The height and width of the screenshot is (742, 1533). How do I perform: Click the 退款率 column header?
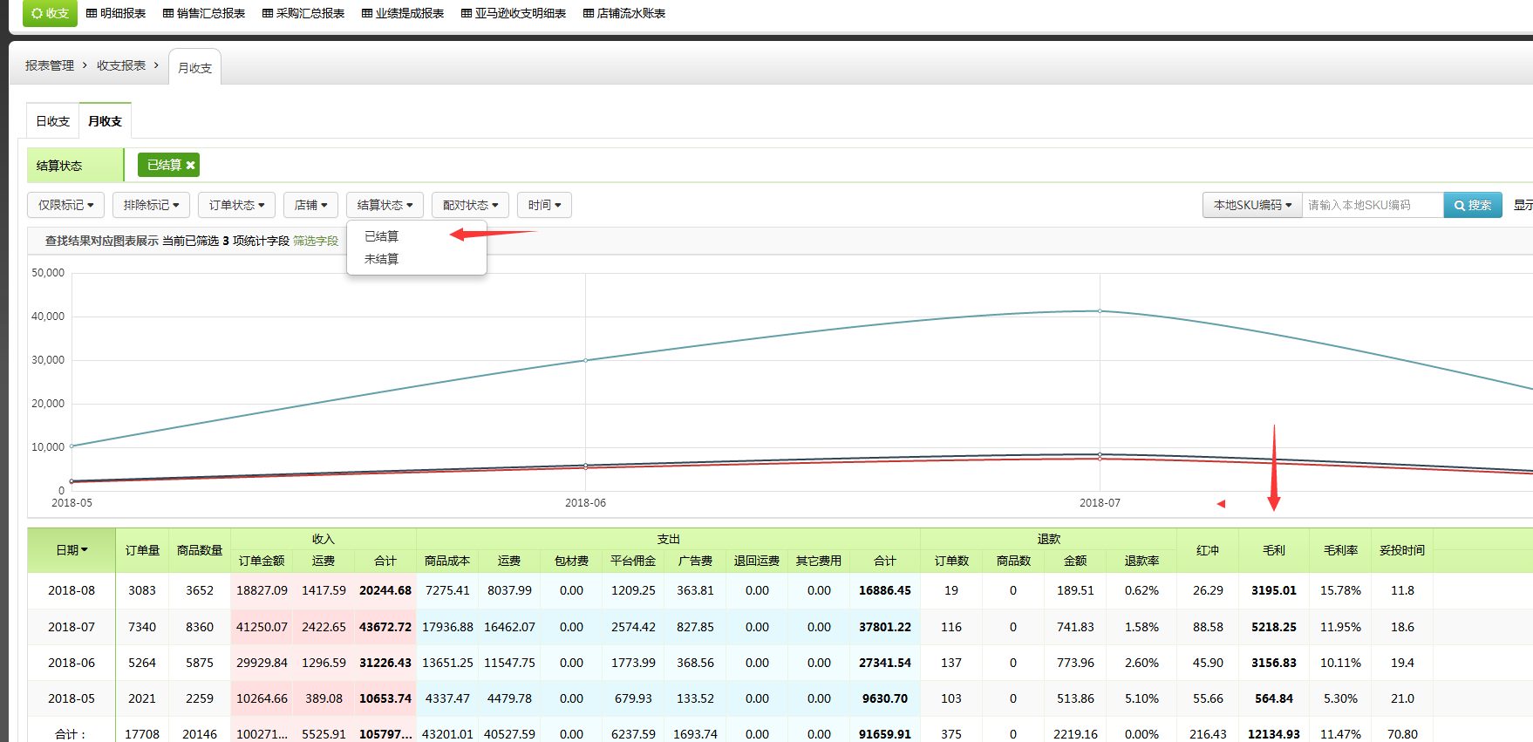click(1141, 561)
